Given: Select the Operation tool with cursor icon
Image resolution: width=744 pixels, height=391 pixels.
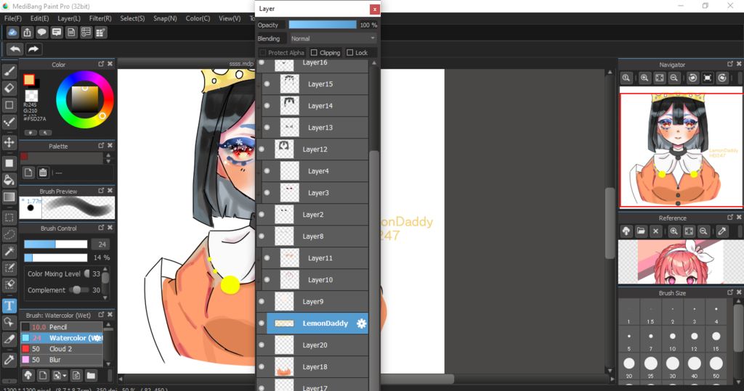Looking at the screenshot, I should coord(9,322).
